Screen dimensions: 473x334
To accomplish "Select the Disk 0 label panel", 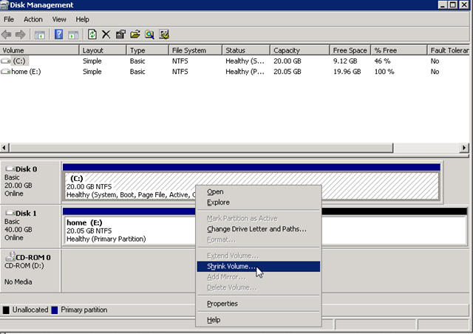I will click(x=30, y=183).
